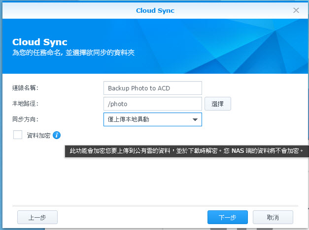The height and width of the screenshot is (230, 309).
Task: Click the large Cloud Sync banner heading
Action: pos(40,42)
